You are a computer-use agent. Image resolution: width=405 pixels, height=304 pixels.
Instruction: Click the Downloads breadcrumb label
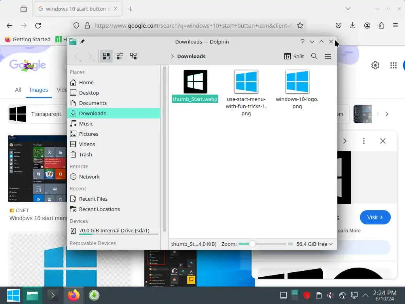pyautogui.click(x=191, y=56)
